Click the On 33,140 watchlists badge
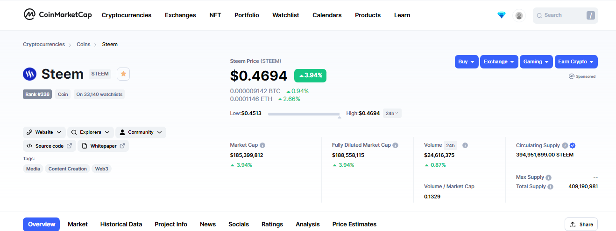 click(99, 94)
